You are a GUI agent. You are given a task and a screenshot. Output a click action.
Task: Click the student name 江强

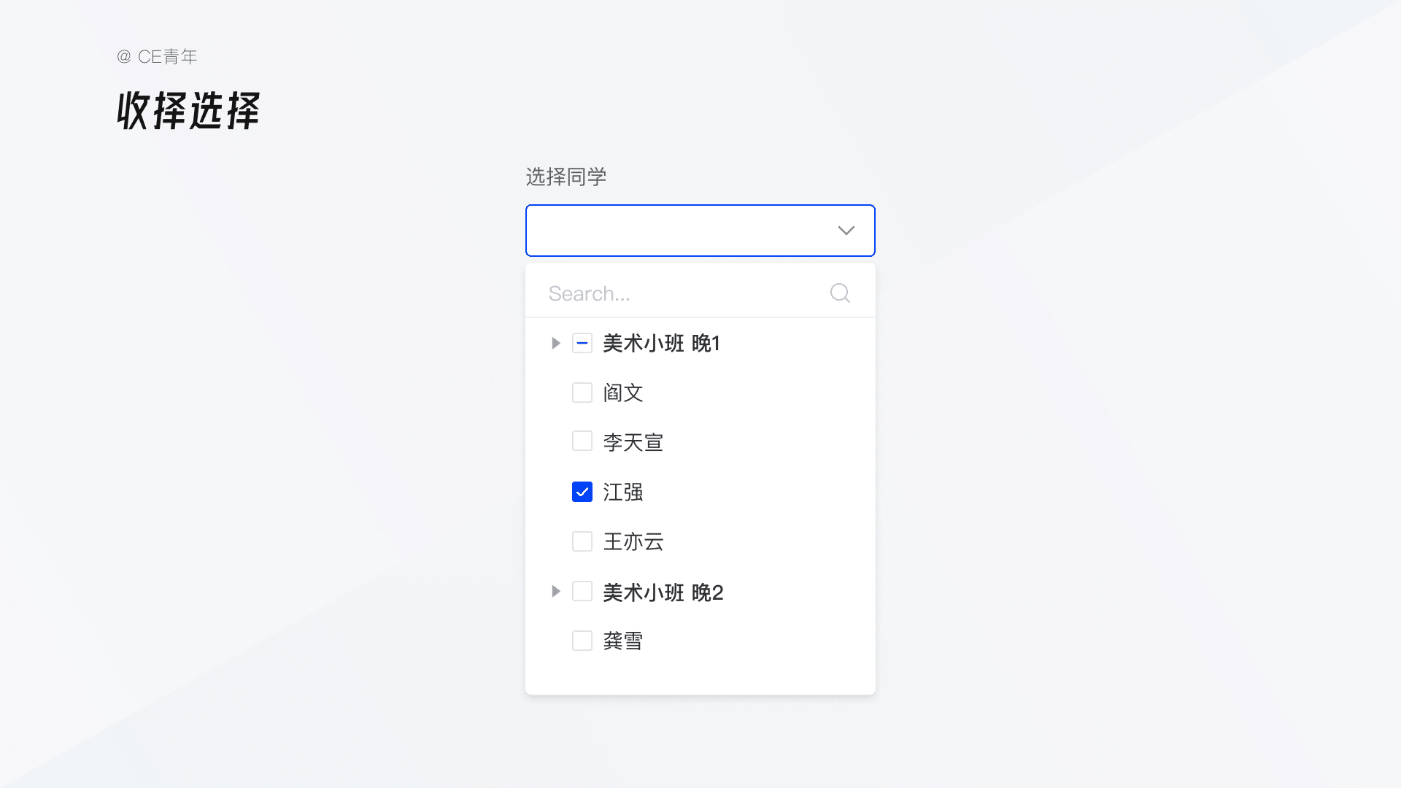(x=623, y=492)
